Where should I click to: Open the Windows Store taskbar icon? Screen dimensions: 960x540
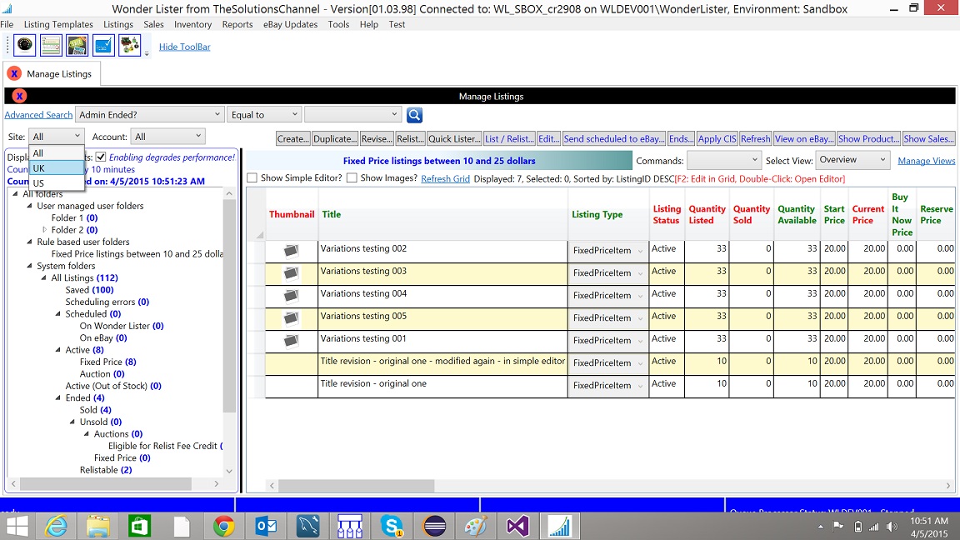coord(140,526)
